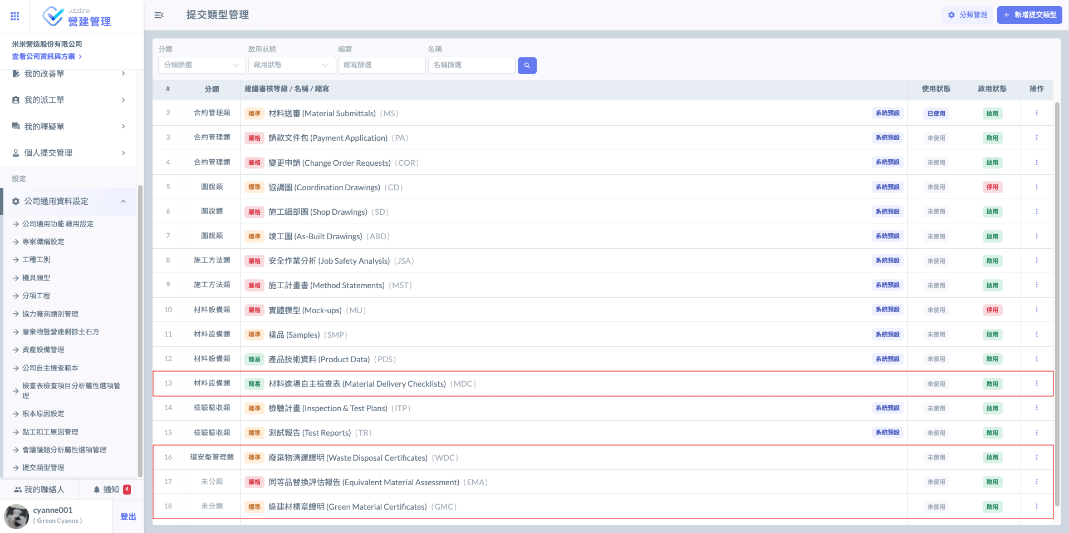
Task: Open more options for 安全作業分析 row
Action: coord(1036,260)
